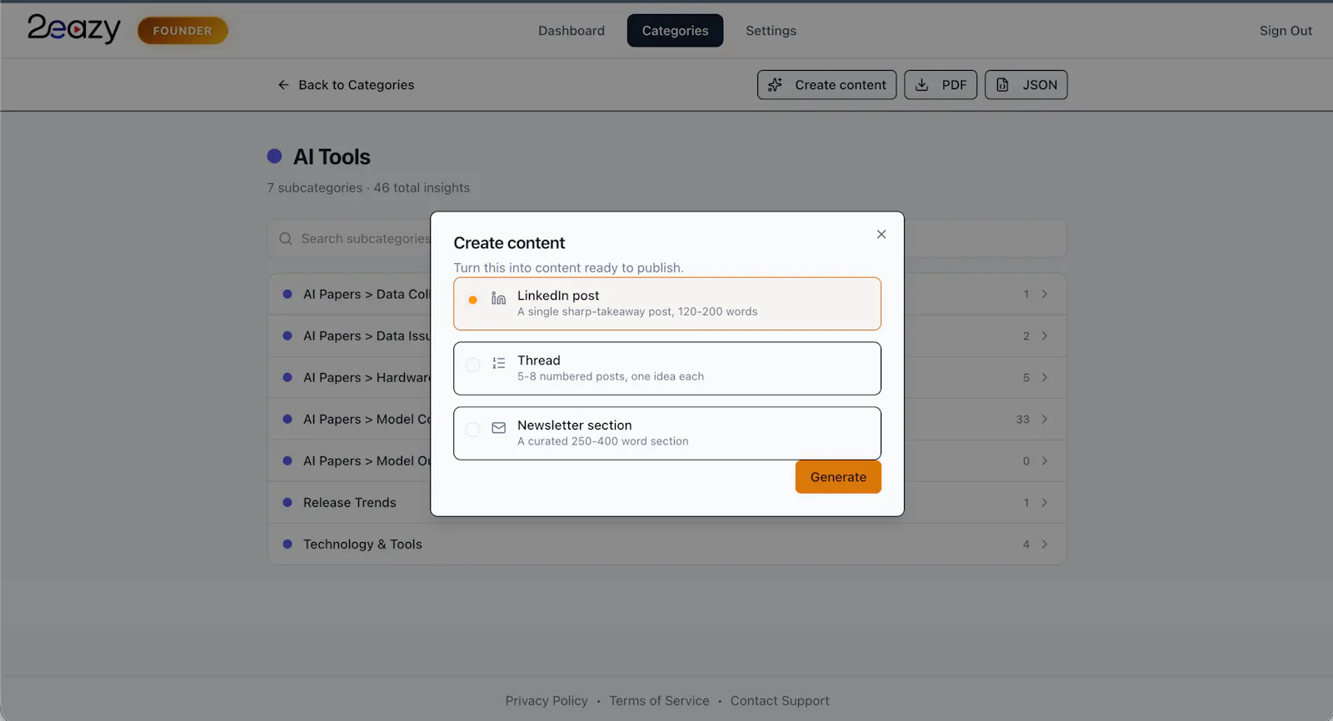This screenshot has width=1333, height=721.
Task: Open the Privacy Policy link
Action: (x=547, y=701)
